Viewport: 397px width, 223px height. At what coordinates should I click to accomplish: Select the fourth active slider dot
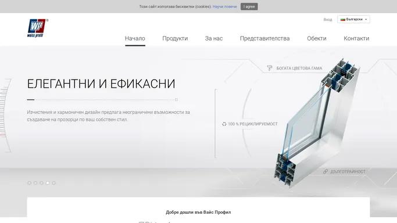click(48, 183)
